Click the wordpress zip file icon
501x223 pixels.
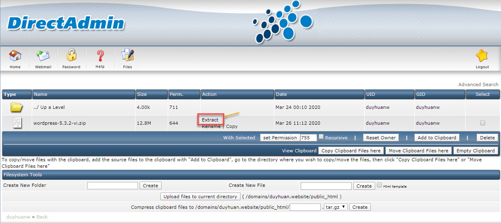[17, 123]
